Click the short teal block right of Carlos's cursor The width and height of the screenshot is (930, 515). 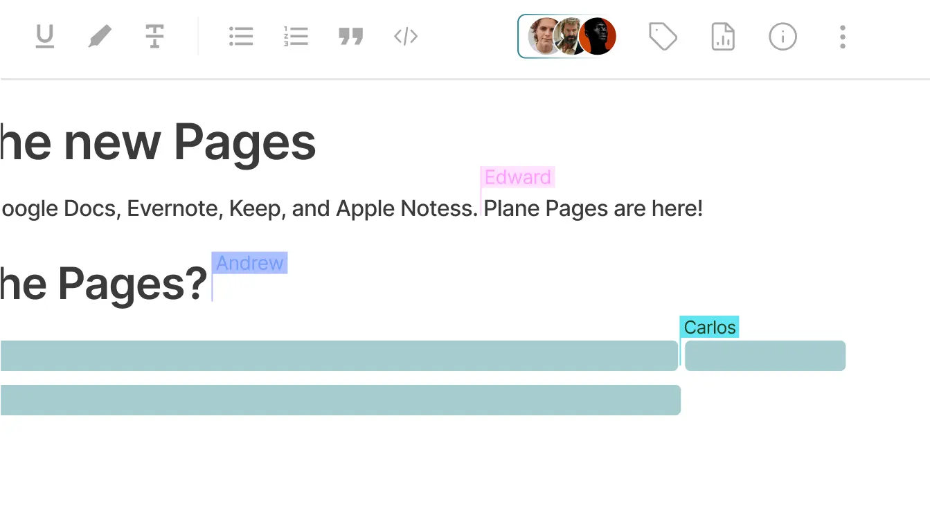click(x=765, y=356)
